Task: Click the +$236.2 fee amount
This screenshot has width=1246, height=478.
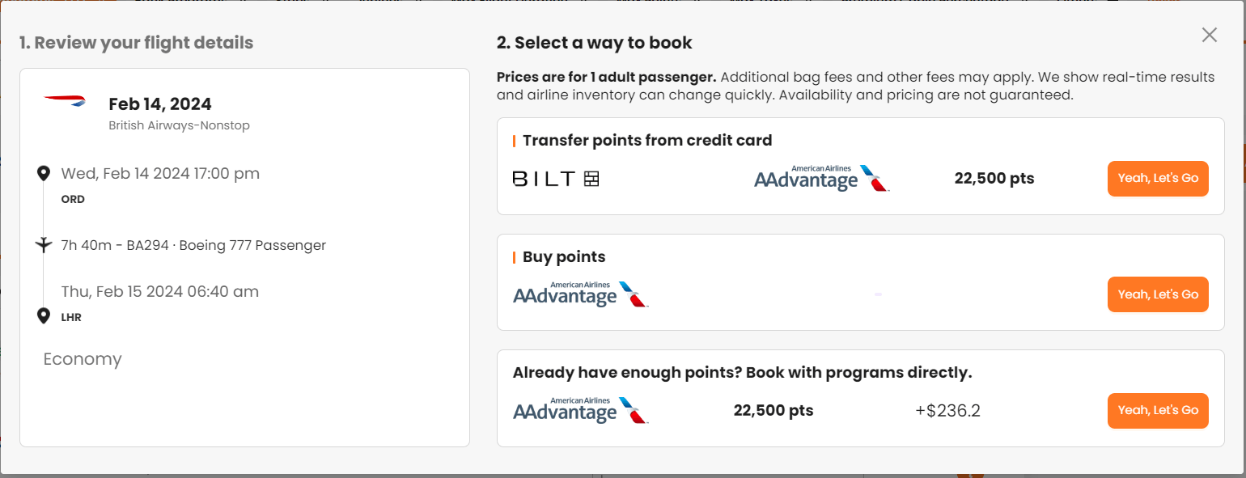Action: [x=947, y=411]
